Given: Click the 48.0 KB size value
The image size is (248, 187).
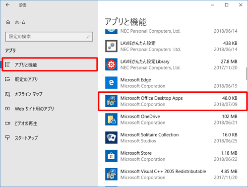Looking at the screenshot, I should [230, 98].
